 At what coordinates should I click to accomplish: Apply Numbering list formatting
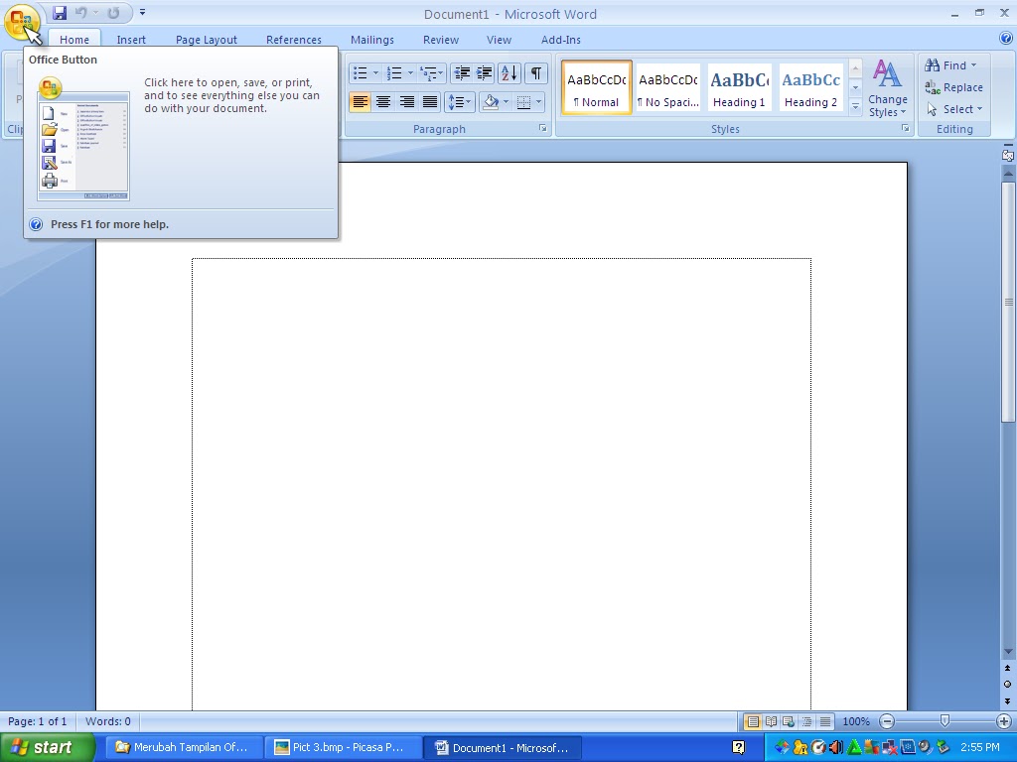click(394, 73)
